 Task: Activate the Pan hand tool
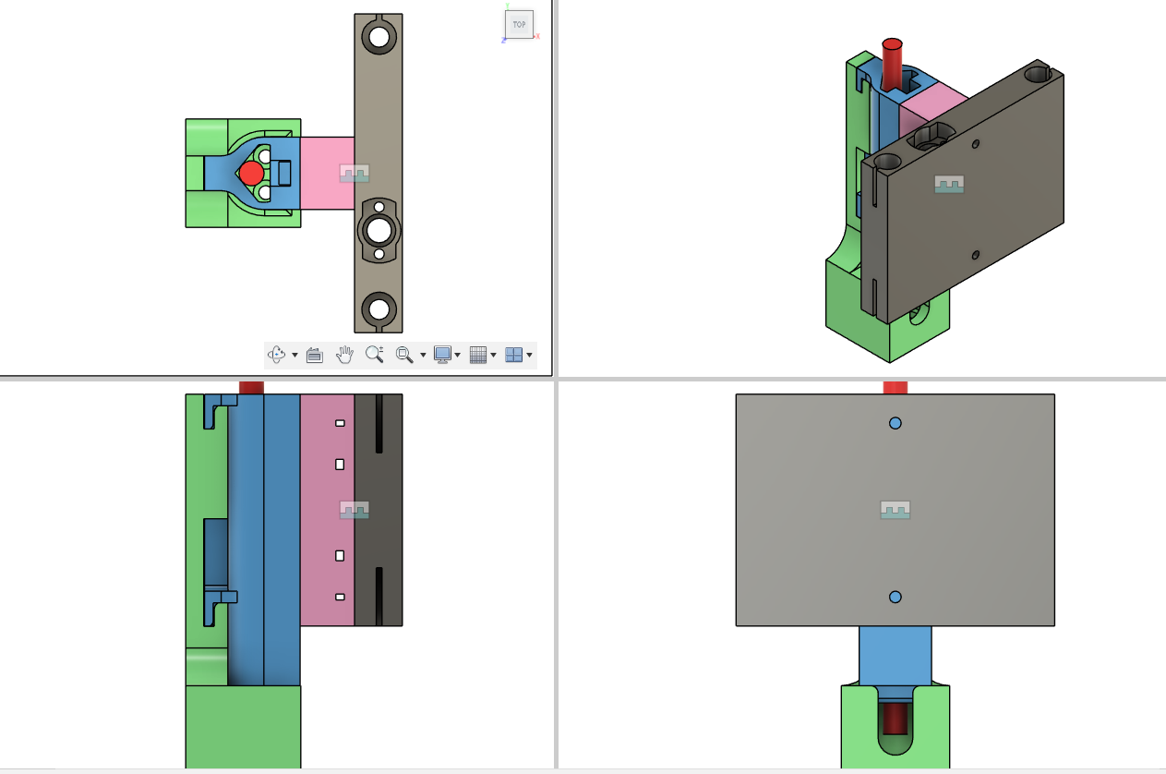344,355
